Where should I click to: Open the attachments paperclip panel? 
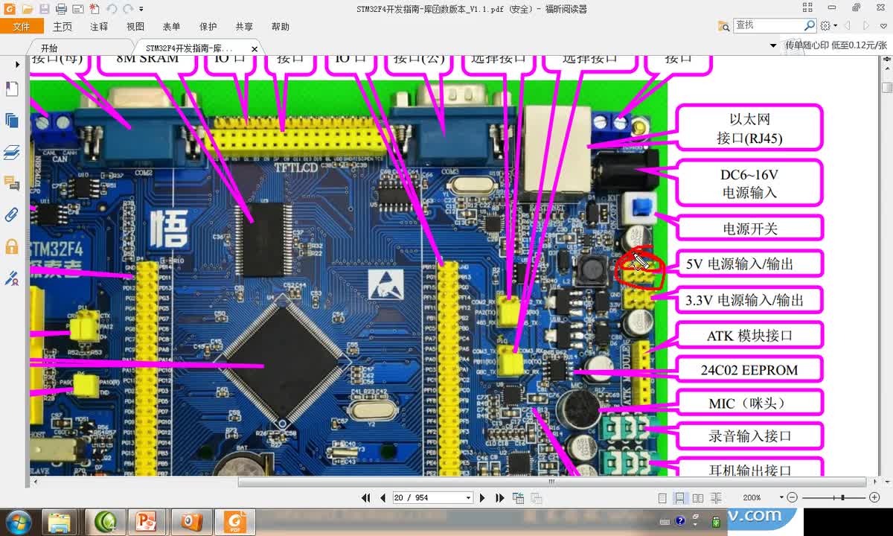pyautogui.click(x=11, y=215)
